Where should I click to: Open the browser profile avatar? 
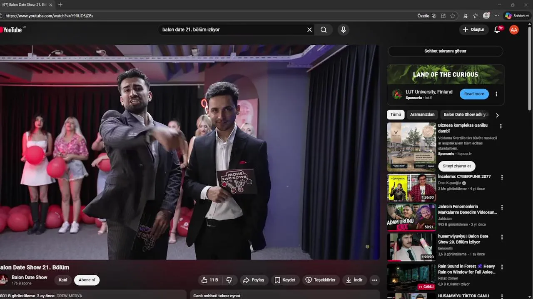pyautogui.click(x=486, y=16)
